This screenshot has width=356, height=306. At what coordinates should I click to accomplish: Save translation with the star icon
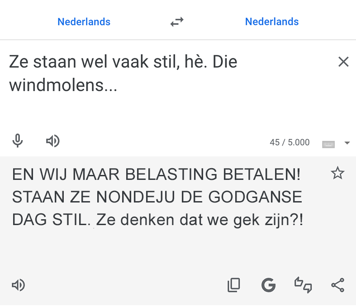(x=337, y=173)
